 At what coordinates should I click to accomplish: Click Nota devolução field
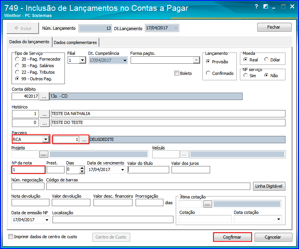tap(30, 203)
